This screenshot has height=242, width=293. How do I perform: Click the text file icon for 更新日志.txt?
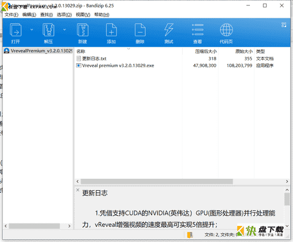(x=79, y=59)
